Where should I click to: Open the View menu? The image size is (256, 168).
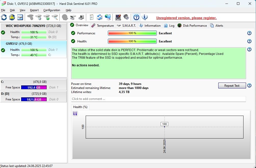pyautogui.click(x=22, y=10)
